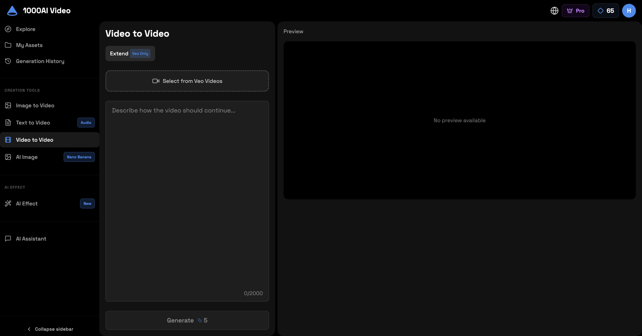The height and width of the screenshot is (336, 642).
Task: Click the My Assets folder icon
Action: (x=8, y=45)
